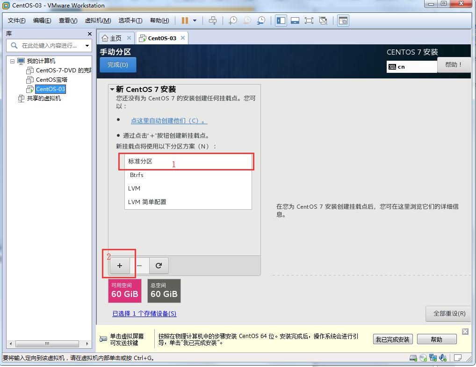The image size is (476, 367).
Task: Click the send Ctrl+Alt+Del toolbar icon
Action: (x=213, y=21)
